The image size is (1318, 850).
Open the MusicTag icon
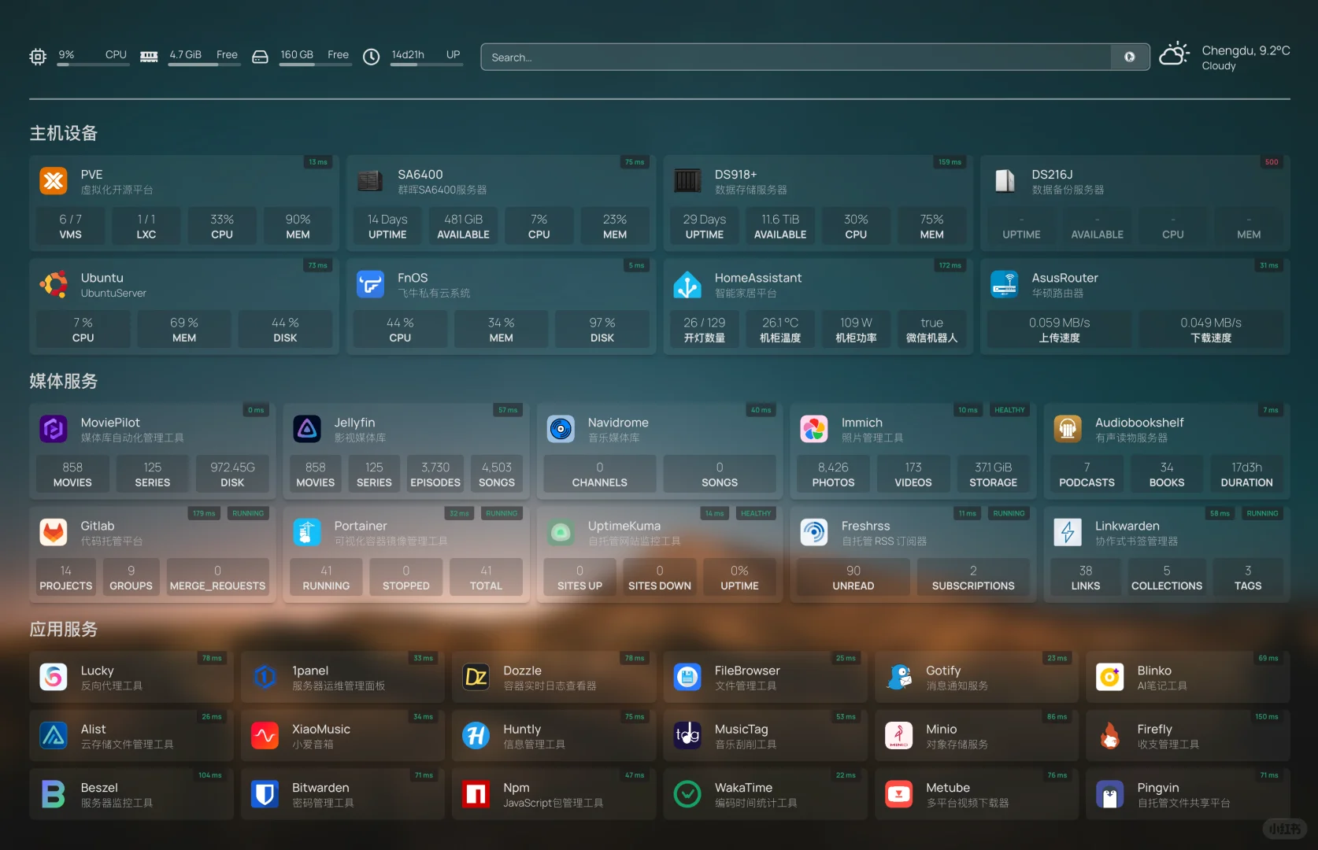coord(687,736)
